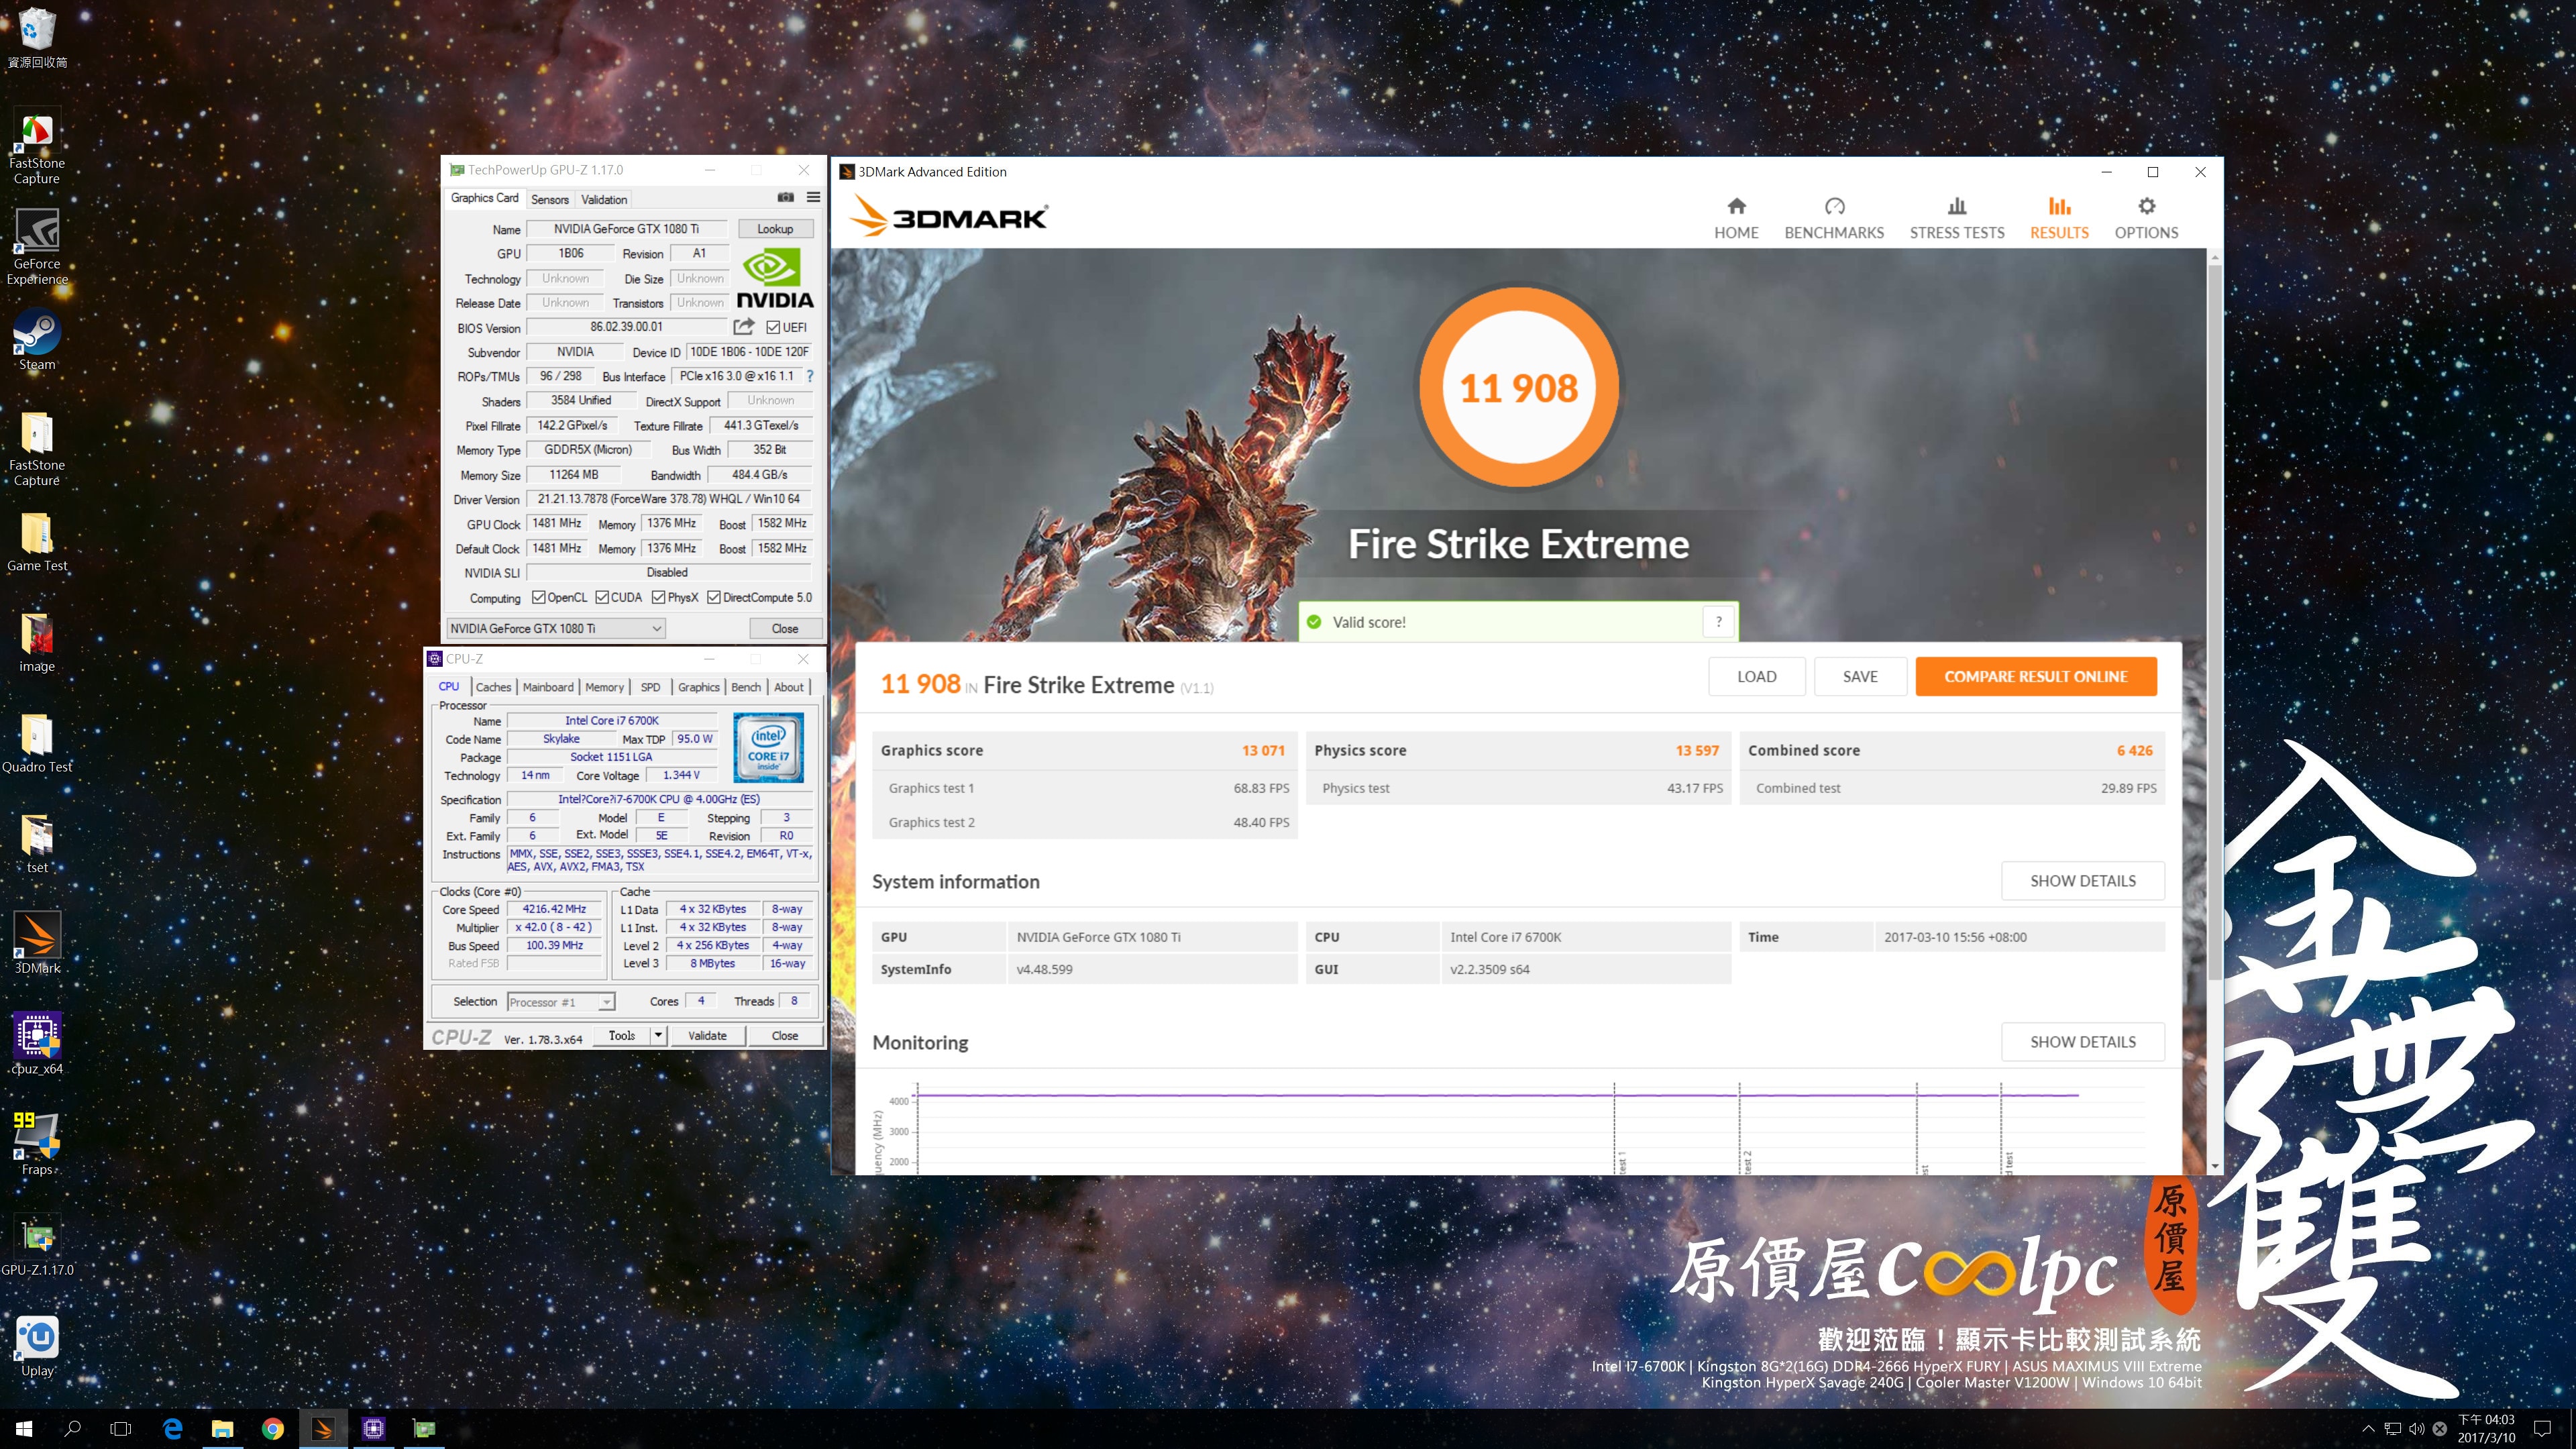Click the GPU-Z BIOS share/export icon
This screenshot has height=1449, width=2576.
[x=744, y=327]
